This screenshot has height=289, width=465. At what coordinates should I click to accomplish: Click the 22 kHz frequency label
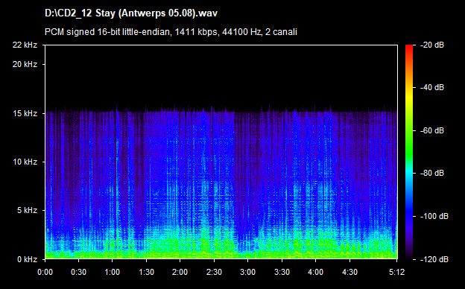point(25,45)
